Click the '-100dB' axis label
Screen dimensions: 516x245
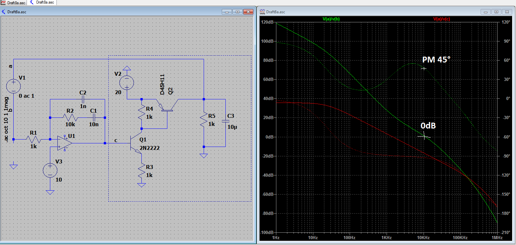[x=267, y=232]
